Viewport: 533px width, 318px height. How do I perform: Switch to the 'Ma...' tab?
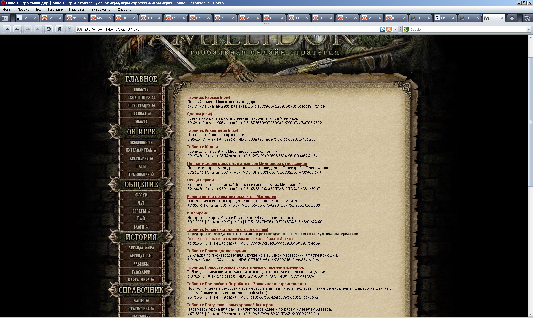click(102, 18)
